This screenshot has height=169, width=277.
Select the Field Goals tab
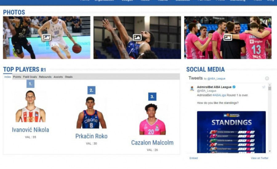(x=30, y=77)
